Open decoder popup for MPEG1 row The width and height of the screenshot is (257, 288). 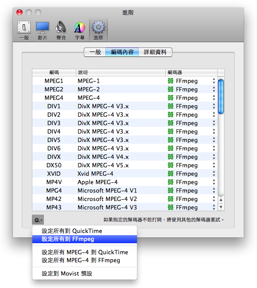pos(214,81)
